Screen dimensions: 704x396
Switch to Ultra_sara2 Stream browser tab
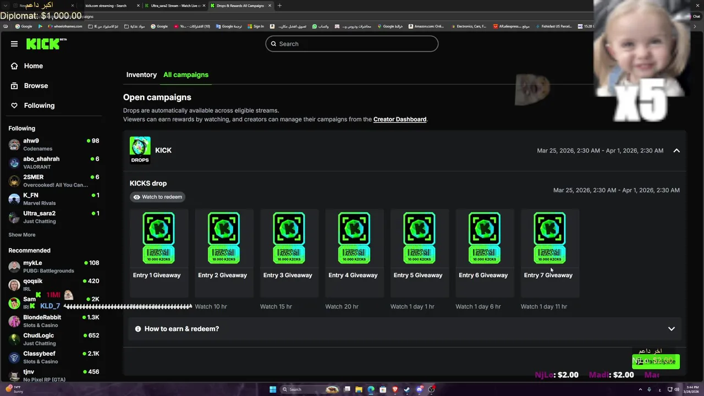pyautogui.click(x=174, y=5)
